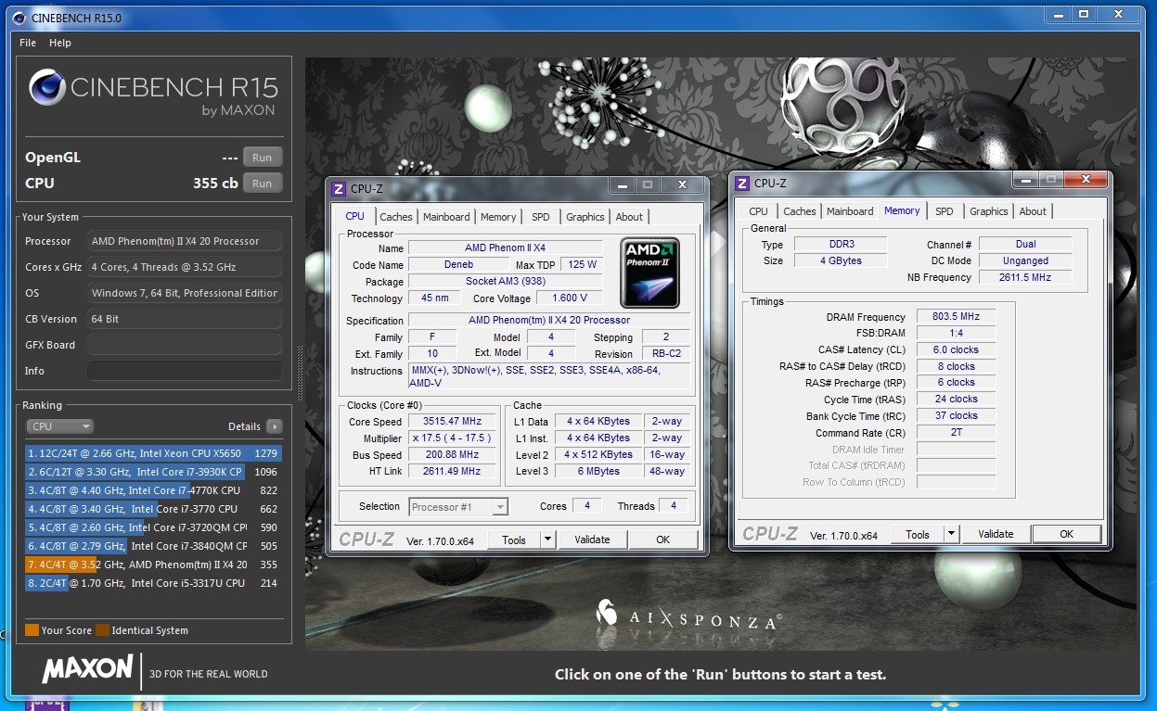Click OK in CPU-Z Memory window
This screenshot has width=1157, height=711.
point(1066,534)
